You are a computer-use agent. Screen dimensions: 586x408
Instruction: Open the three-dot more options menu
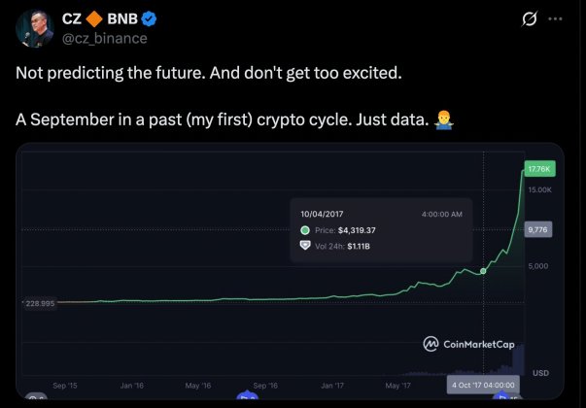(555, 18)
